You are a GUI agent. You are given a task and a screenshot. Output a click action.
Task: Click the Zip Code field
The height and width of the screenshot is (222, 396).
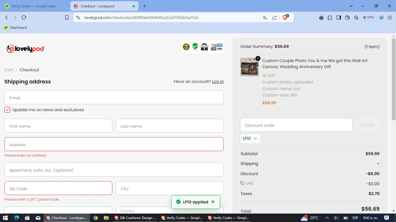58,188
